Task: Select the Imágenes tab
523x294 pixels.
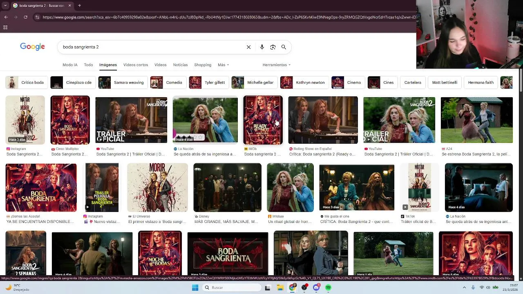Action: pyautogui.click(x=108, y=65)
